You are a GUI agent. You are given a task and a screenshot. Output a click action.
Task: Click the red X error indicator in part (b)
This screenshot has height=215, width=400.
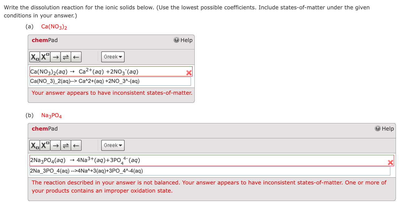[x=390, y=162]
